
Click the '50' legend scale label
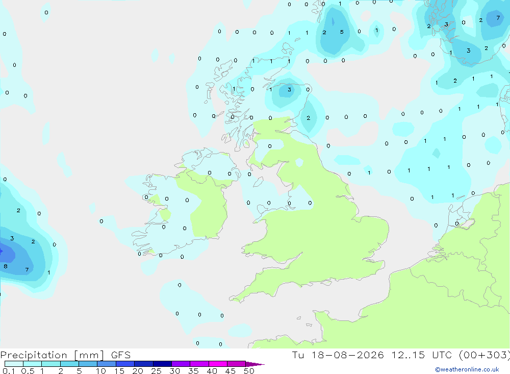249,371
